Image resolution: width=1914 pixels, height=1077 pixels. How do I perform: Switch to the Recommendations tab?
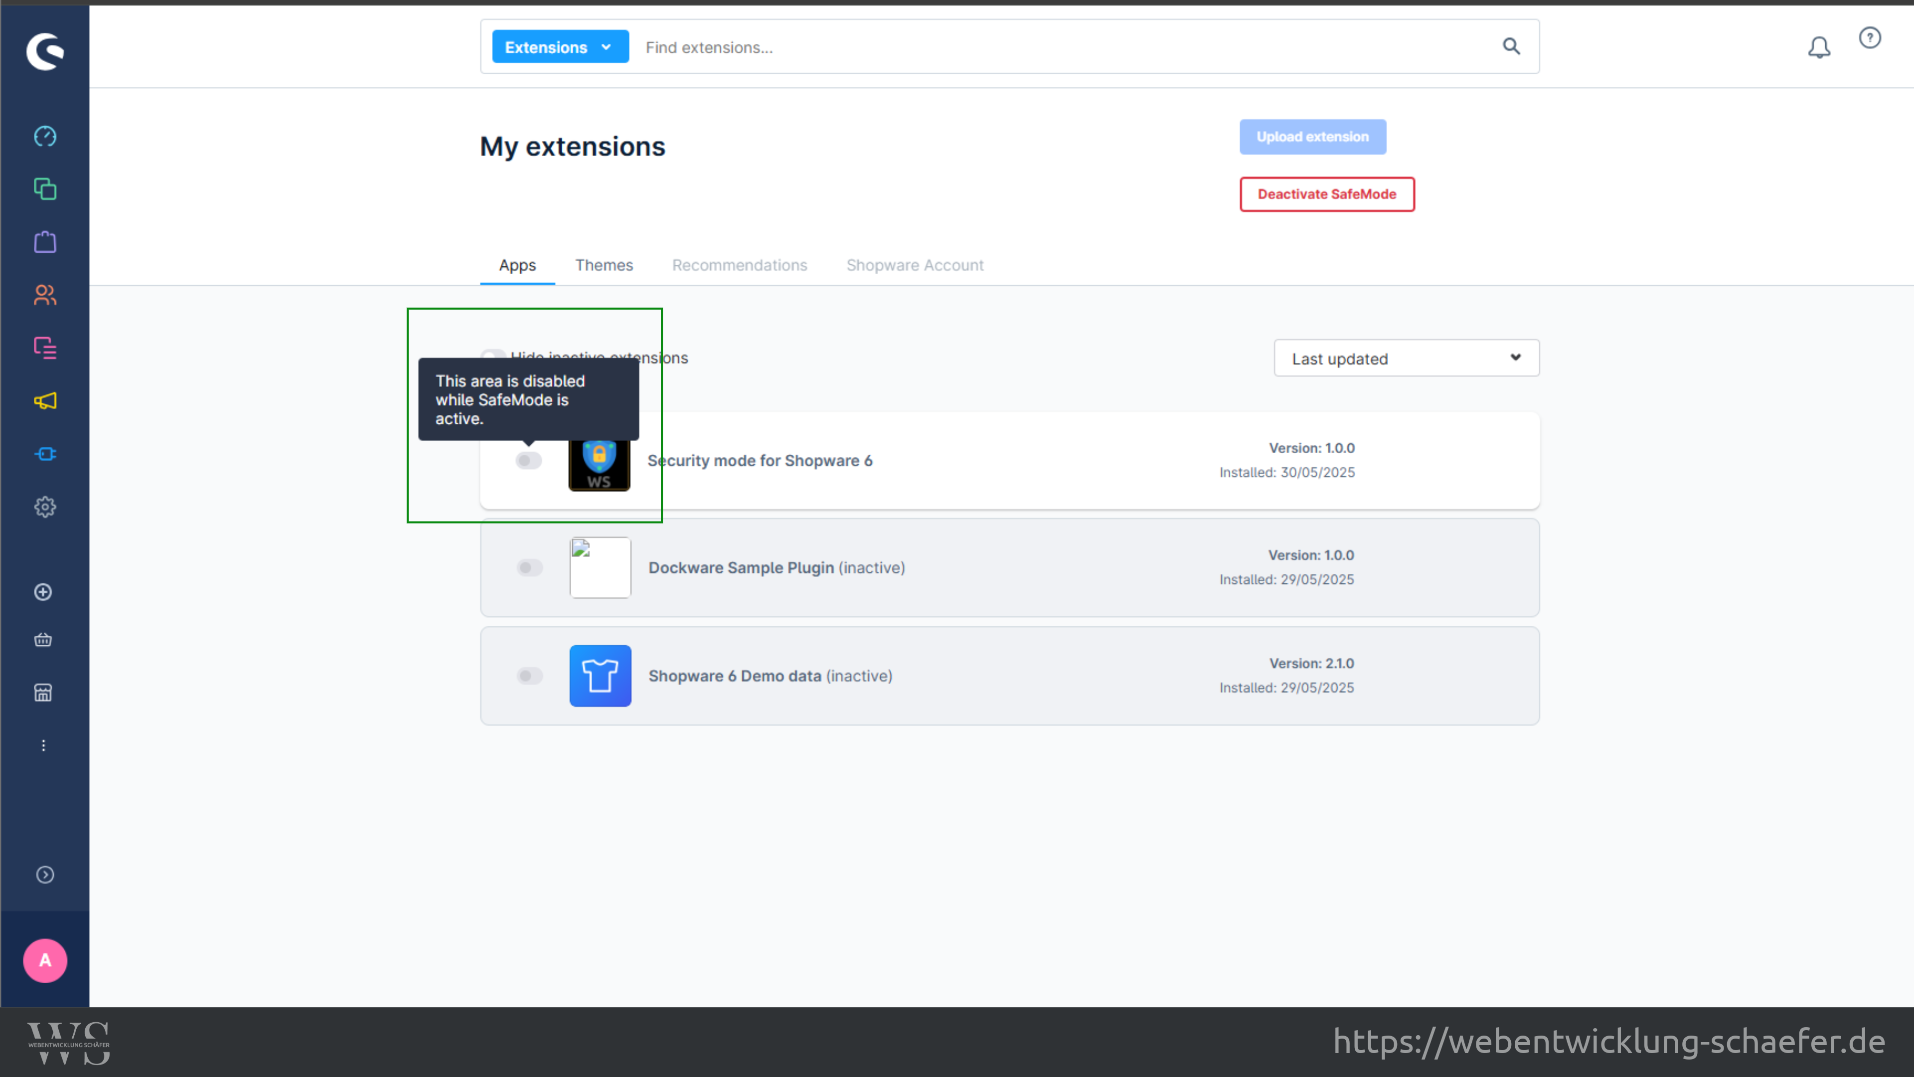[x=739, y=265]
